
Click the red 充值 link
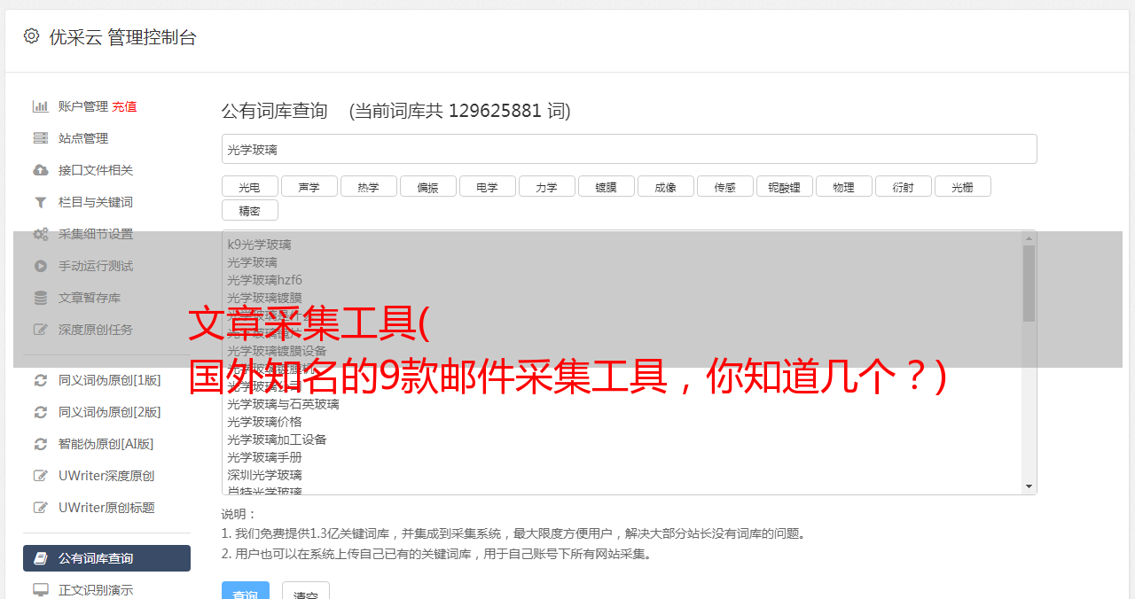(x=124, y=106)
